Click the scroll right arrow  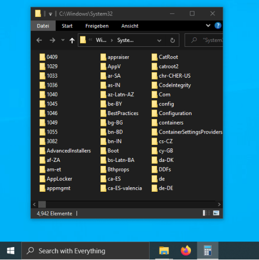(219, 204)
